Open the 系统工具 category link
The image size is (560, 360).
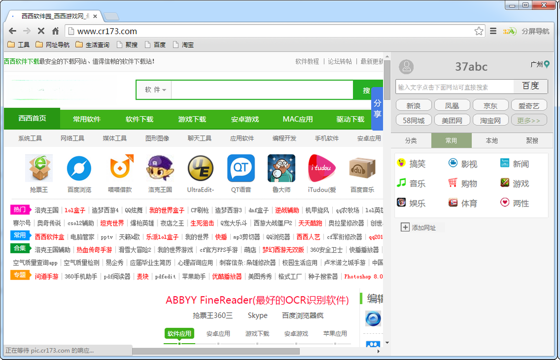(30, 138)
